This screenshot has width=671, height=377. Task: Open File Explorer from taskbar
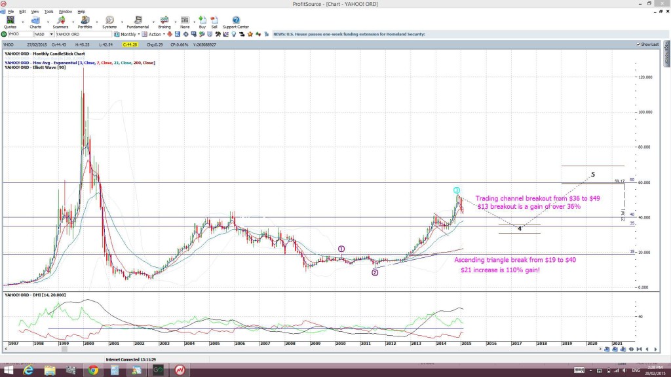(50, 370)
